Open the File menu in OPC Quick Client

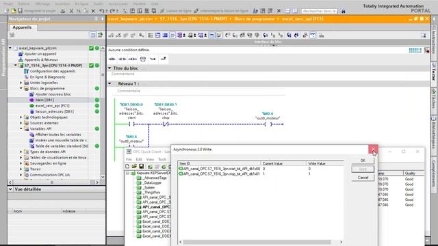point(129,159)
